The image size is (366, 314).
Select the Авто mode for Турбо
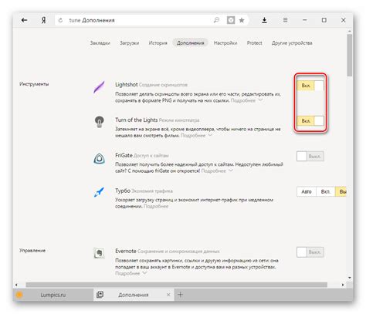tap(307, 191)
